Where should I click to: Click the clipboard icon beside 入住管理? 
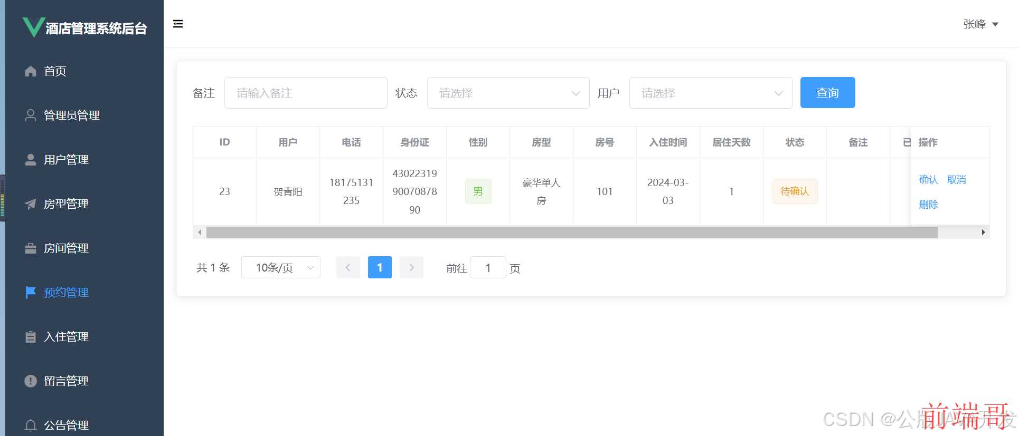click(31, 337)
